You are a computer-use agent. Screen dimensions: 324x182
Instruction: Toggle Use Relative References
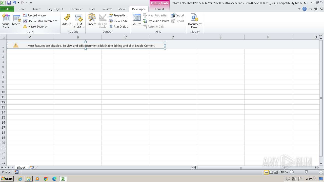point(41,21)
